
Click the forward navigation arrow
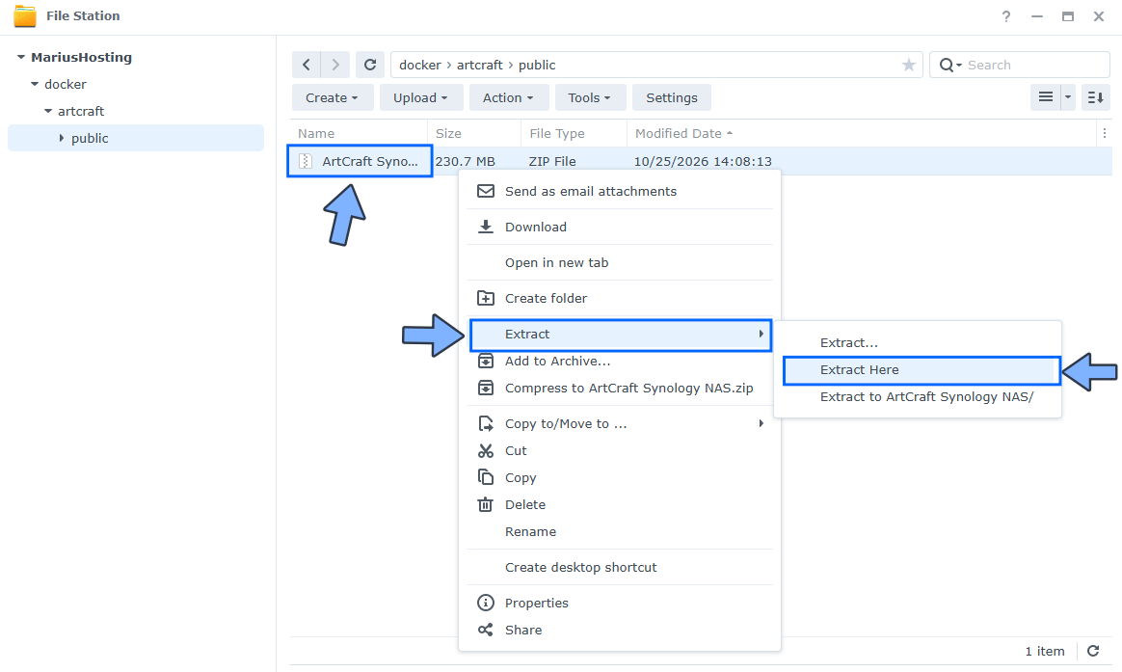click(x=334, y=65)
